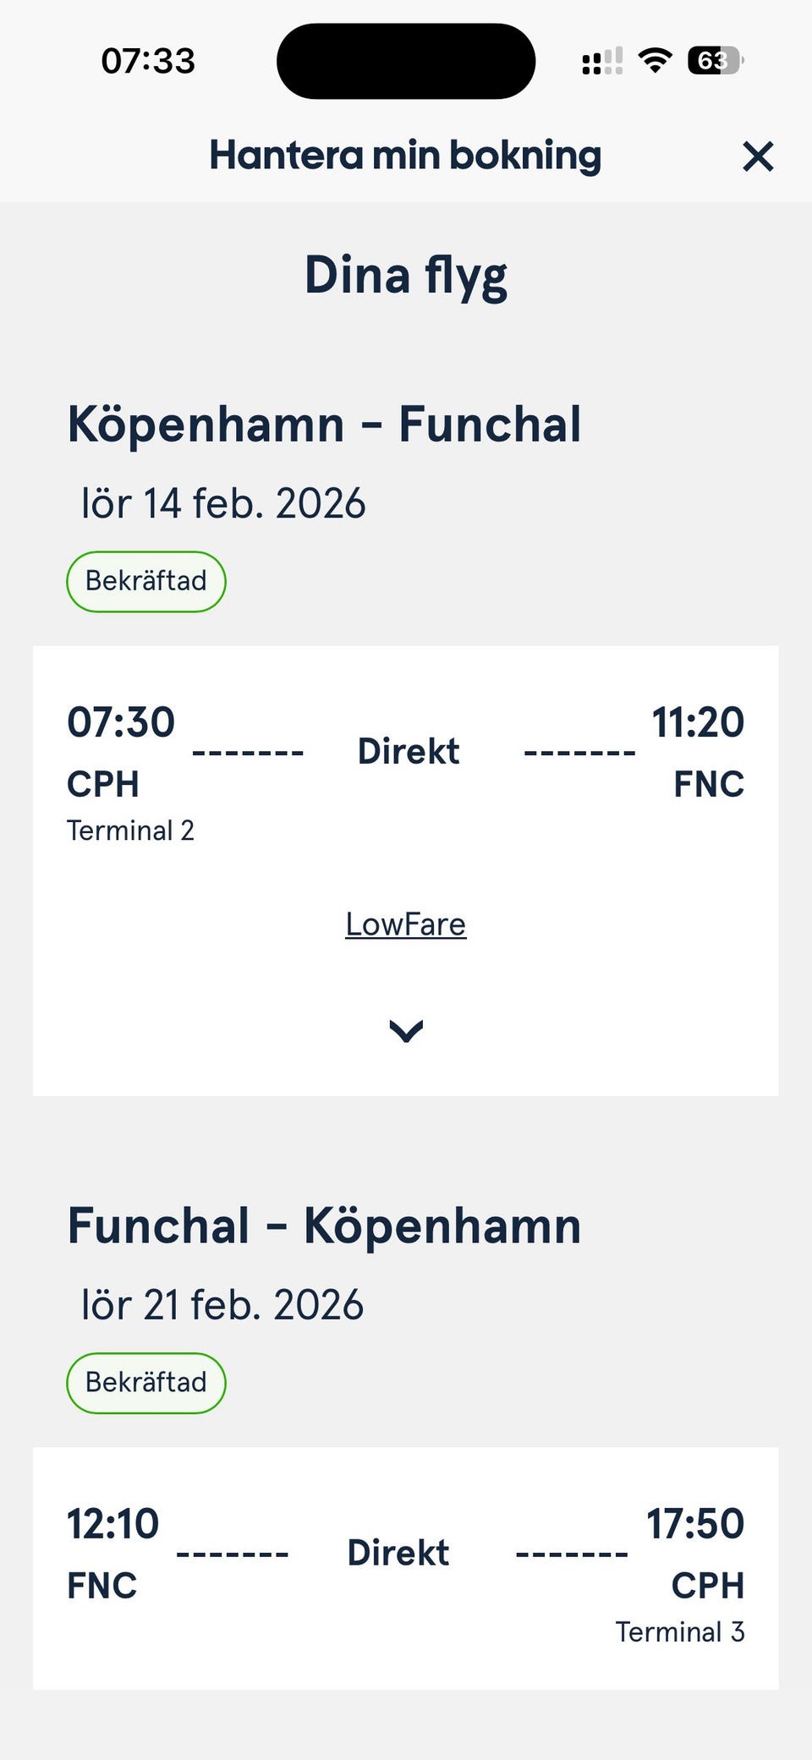
Task: Tap the 11:20 FNC arrival time
Action: pos(698,722)
